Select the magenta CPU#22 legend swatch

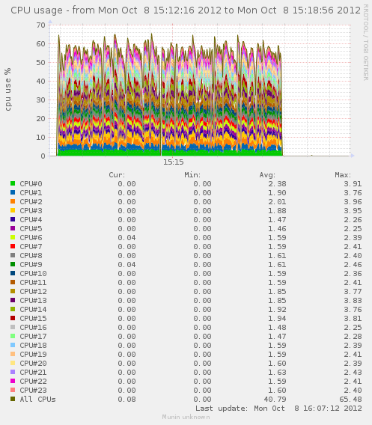pyautogui.click(x=13, y=381)
